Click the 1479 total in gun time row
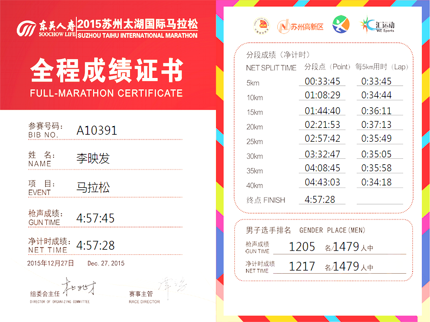This screenshot has height=322, width=430. coord(346,247)
